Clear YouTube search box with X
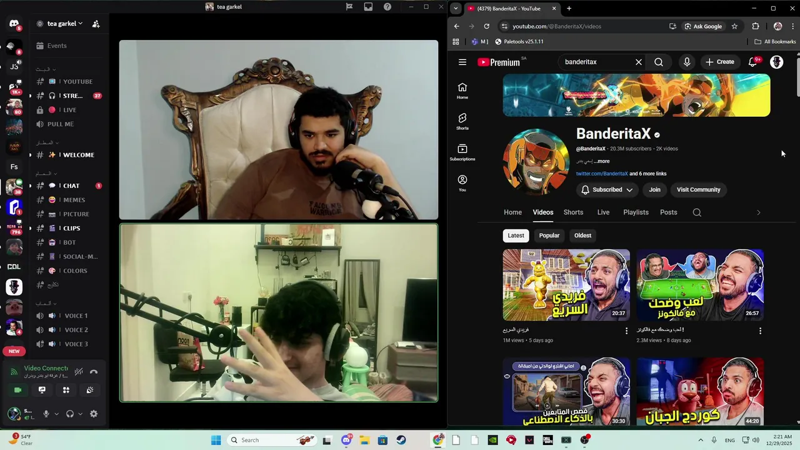 pyautogui.click(x=639, y=62)
